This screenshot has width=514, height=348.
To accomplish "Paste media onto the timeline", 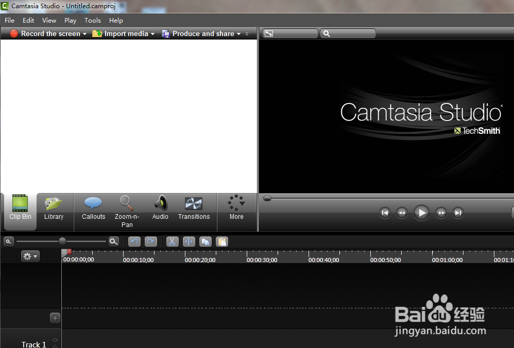I will click(x=222, y=242).
